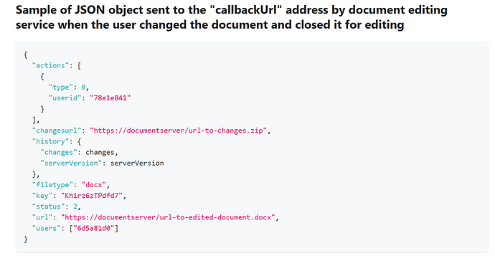Click the "users" key name
The height and width of the screenshot is (266, 495).
tap(47, 228)
